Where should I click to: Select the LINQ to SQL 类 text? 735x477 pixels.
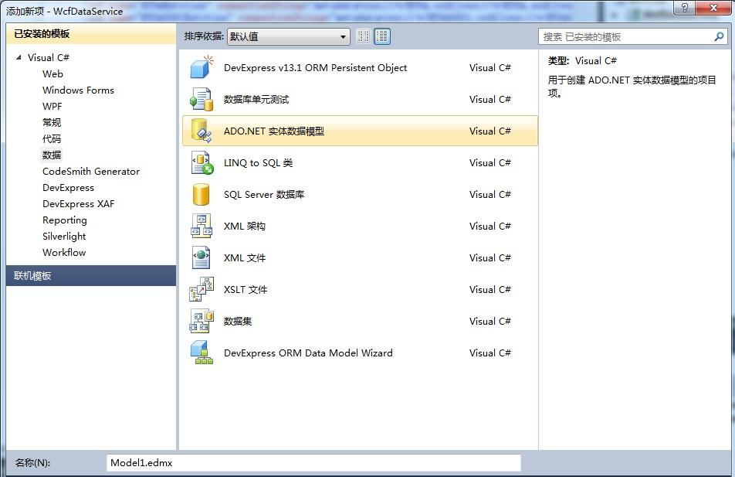(x=259, y=163)
